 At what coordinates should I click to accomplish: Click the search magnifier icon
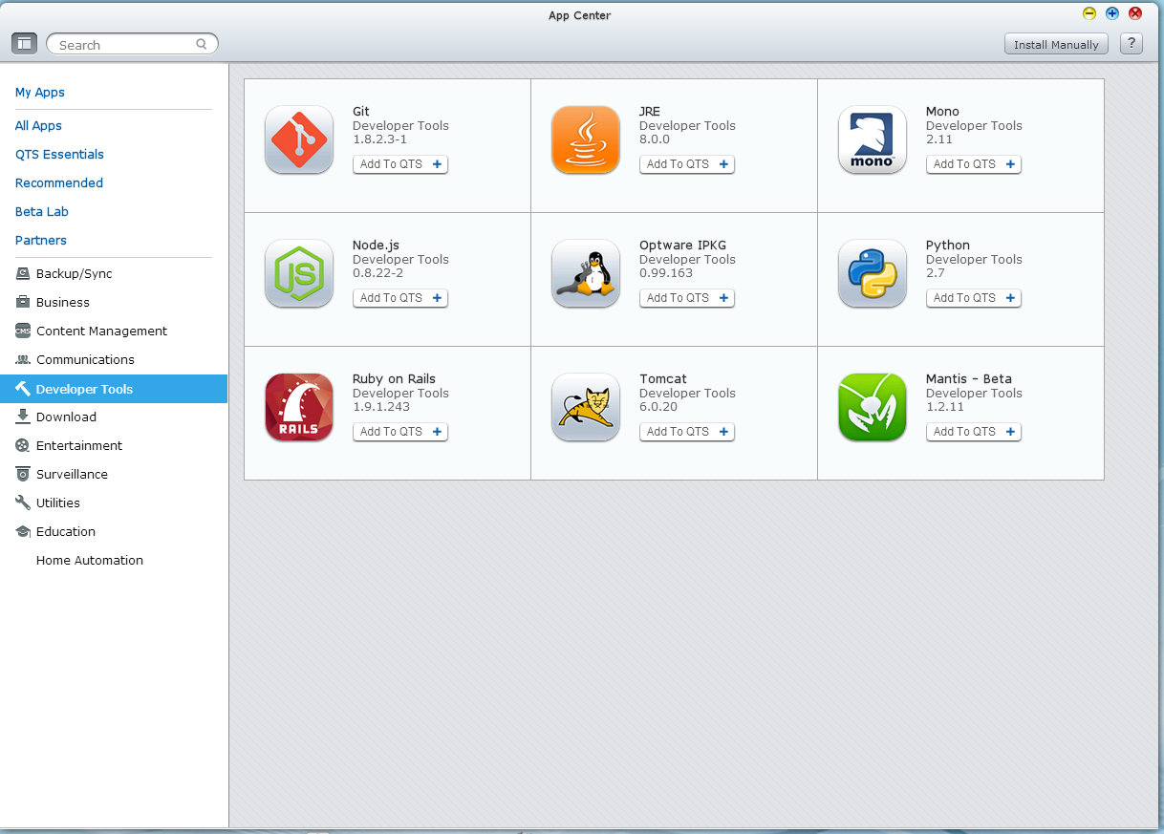coord(202,44)
